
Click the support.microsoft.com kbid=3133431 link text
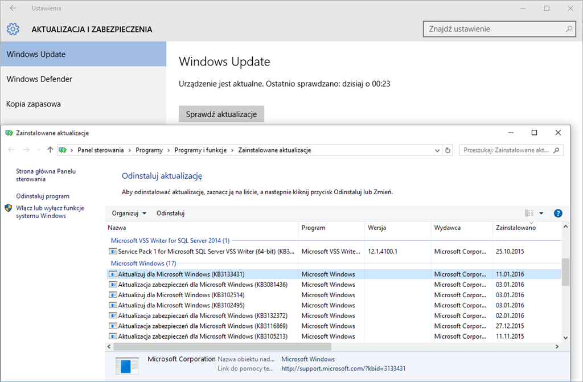[x=343, y=368]
